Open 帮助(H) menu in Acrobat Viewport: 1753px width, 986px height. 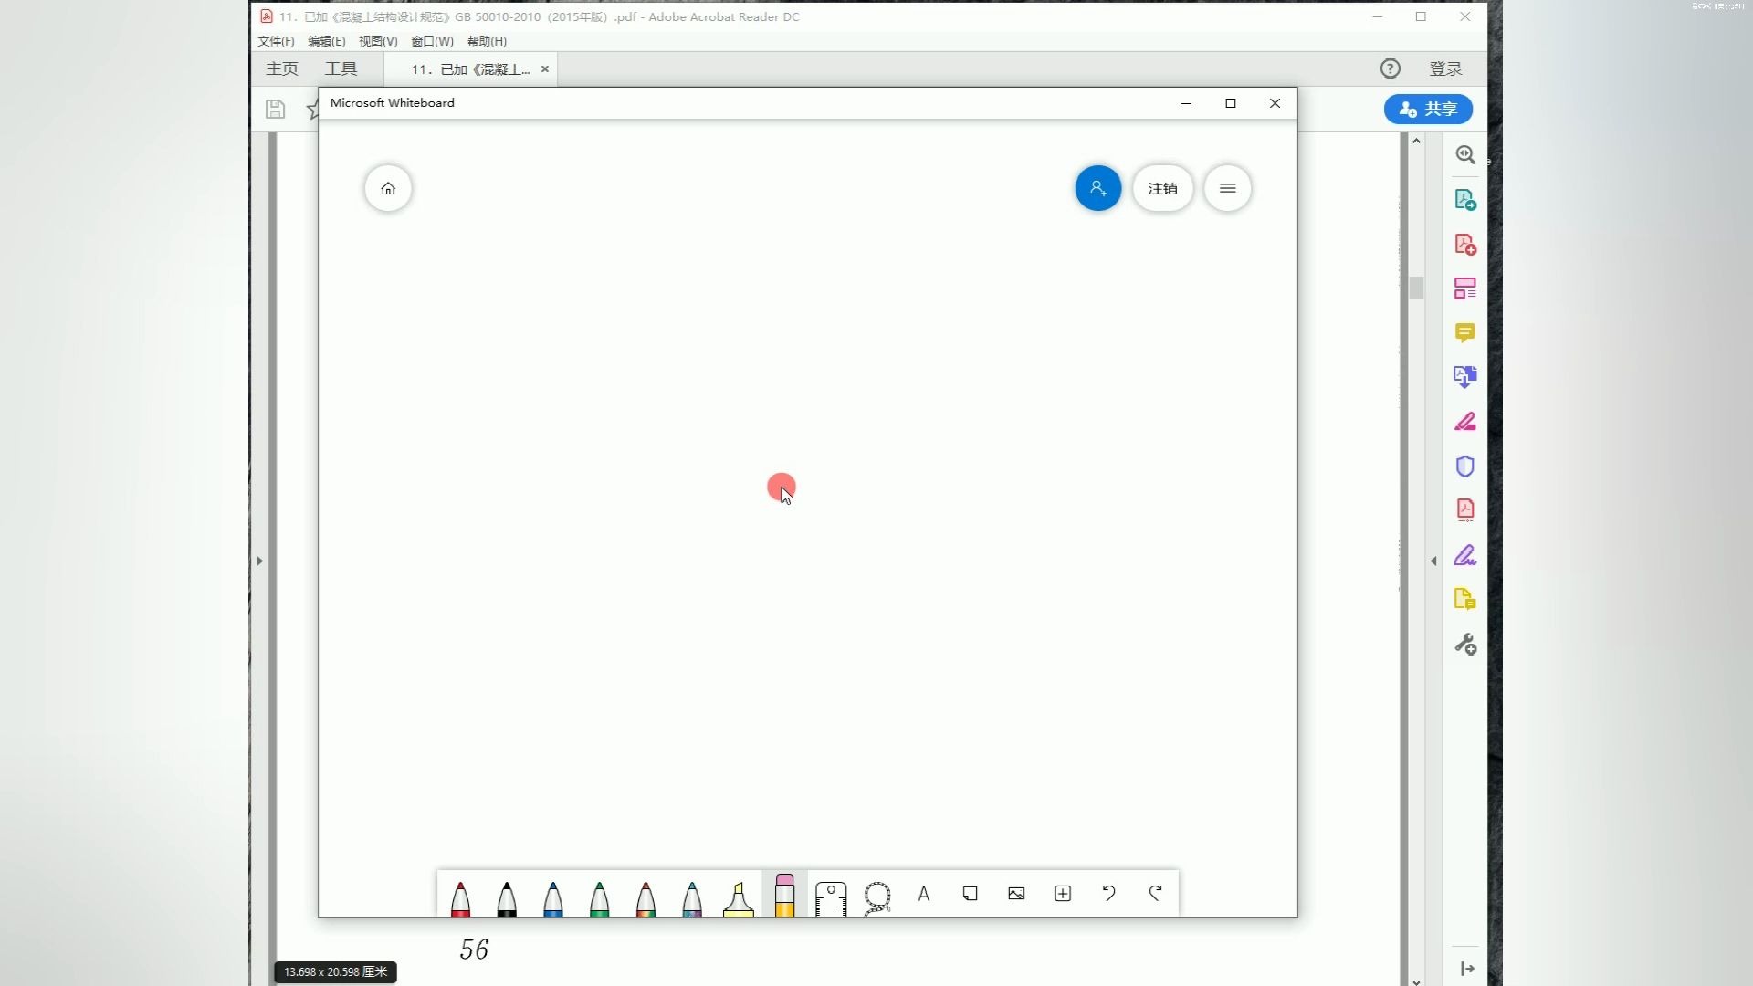pyautogui.click(x=487, y=41)
